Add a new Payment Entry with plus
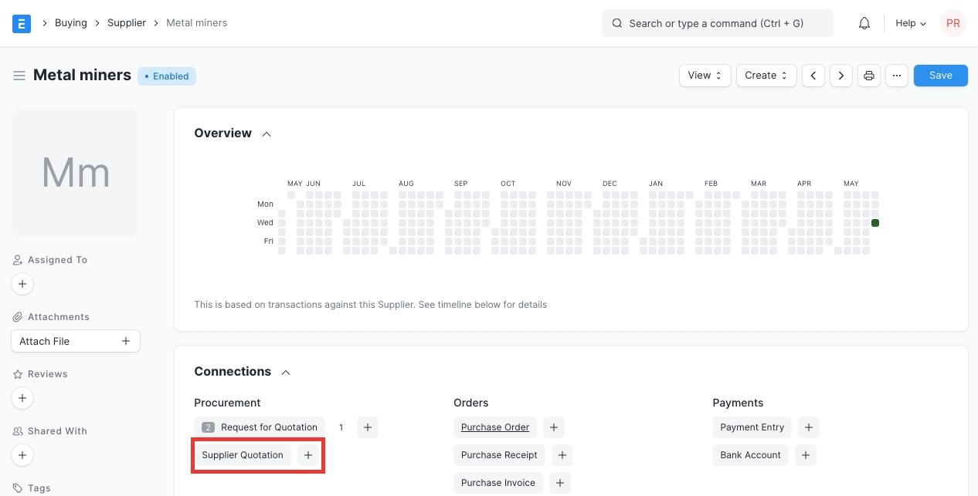The height and width of the screenshot is (496, 978). click(808, 427)
